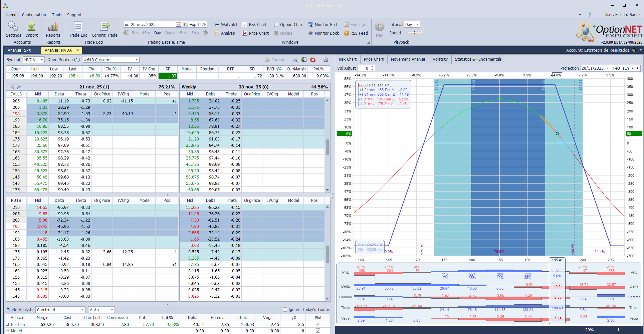Screen dimensions: 644x334
Task: Open the Symbol NVDA dropdown
Action: pos(42,60)
